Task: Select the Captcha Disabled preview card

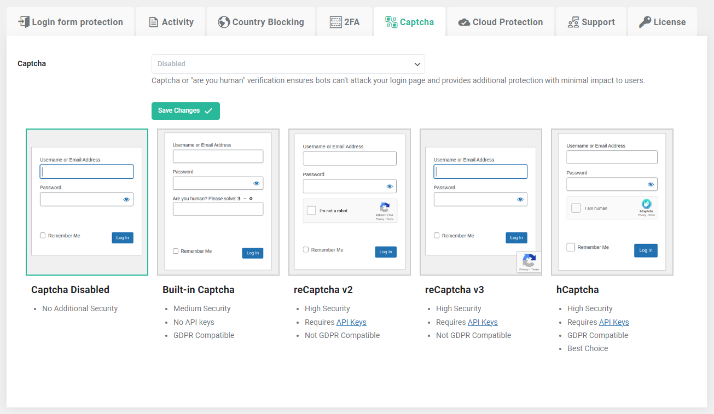Action: pyautogui.click(x=87, y=202)
